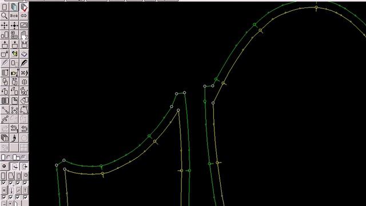Click the first rotate piece icon

click(5, 92)
